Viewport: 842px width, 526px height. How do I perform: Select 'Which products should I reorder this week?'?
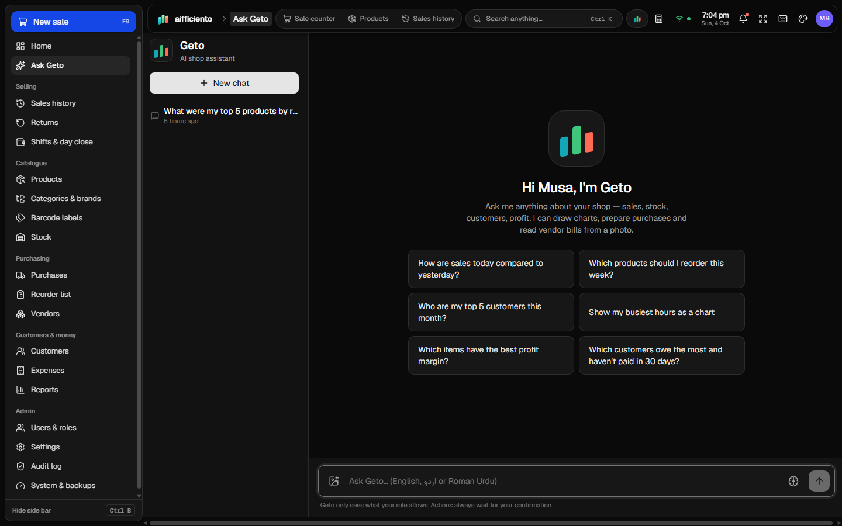coord(662,269)
